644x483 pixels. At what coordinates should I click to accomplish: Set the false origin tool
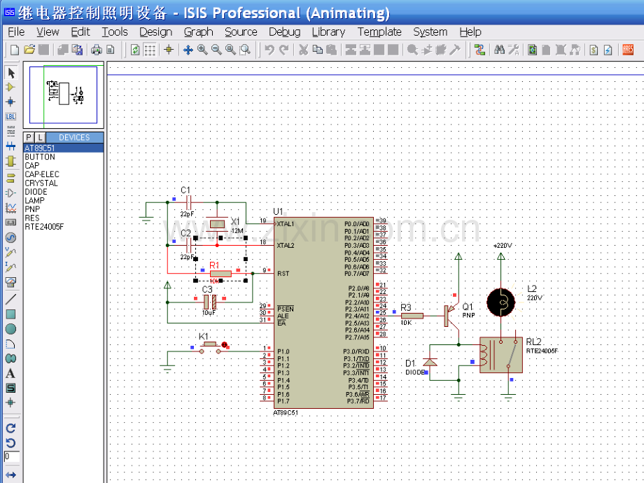tap(169, 50)
